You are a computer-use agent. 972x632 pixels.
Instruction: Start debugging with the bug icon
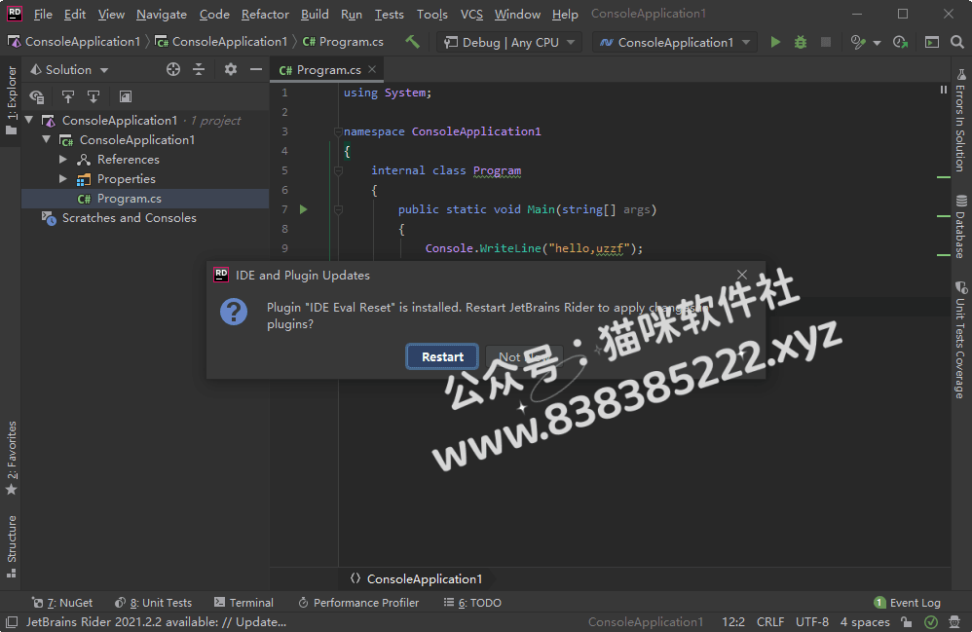point(801,42)
